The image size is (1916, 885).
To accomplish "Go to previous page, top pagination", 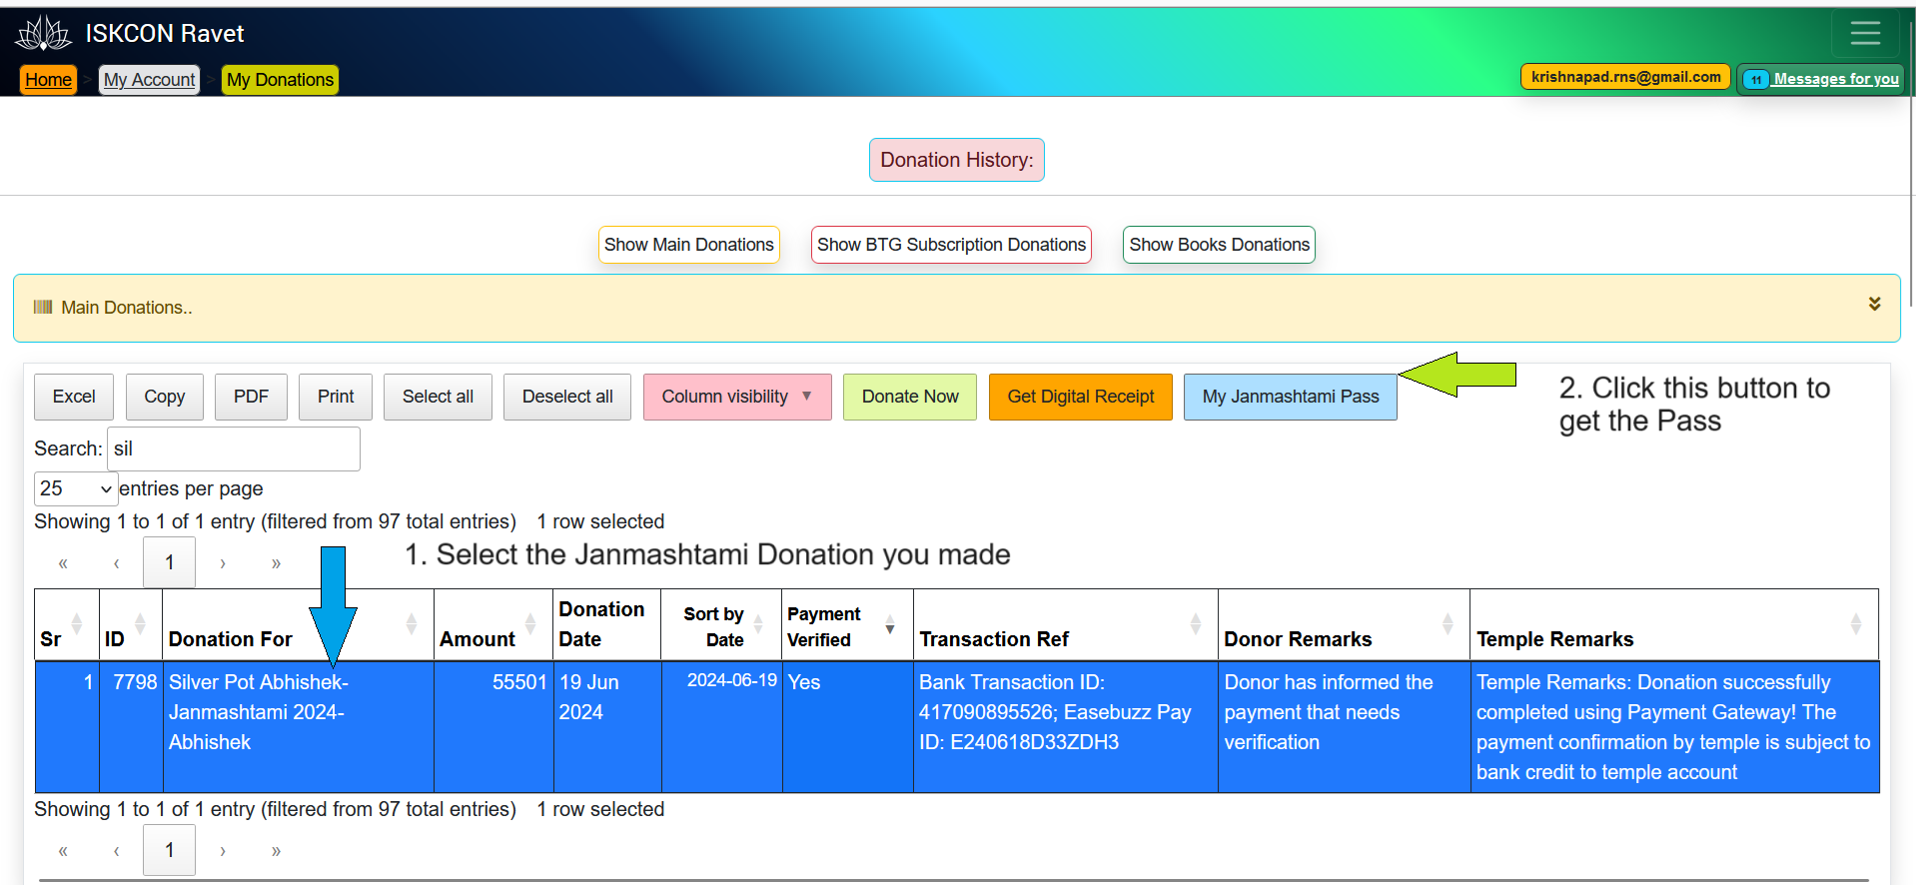I will [117, 563].
